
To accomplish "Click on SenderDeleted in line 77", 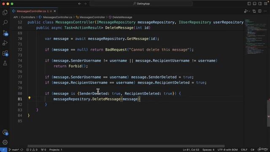I will point(162,77).
